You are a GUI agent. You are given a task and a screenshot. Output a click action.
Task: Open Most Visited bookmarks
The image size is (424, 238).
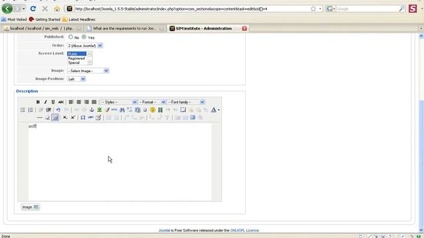pyautogui.click(x=14, y=19)
